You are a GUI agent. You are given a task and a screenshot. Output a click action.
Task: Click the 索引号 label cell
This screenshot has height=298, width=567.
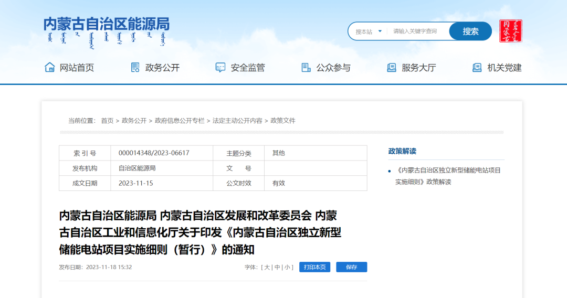tap(85, 153)
